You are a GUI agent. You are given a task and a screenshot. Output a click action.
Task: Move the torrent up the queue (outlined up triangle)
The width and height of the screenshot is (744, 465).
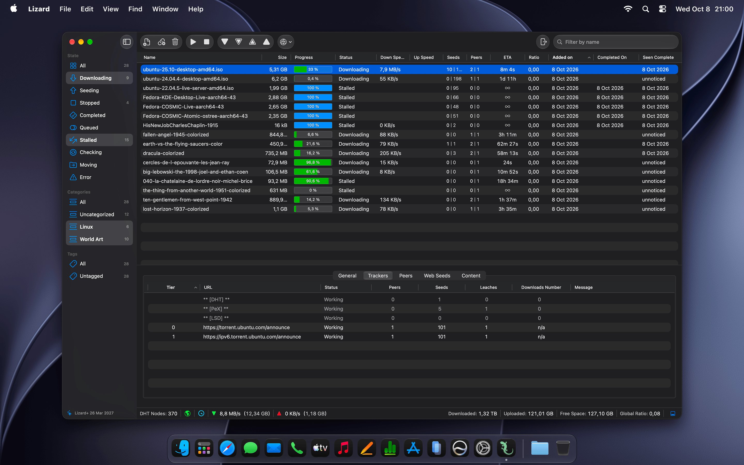pyautogui.click(x=252, y=42)
